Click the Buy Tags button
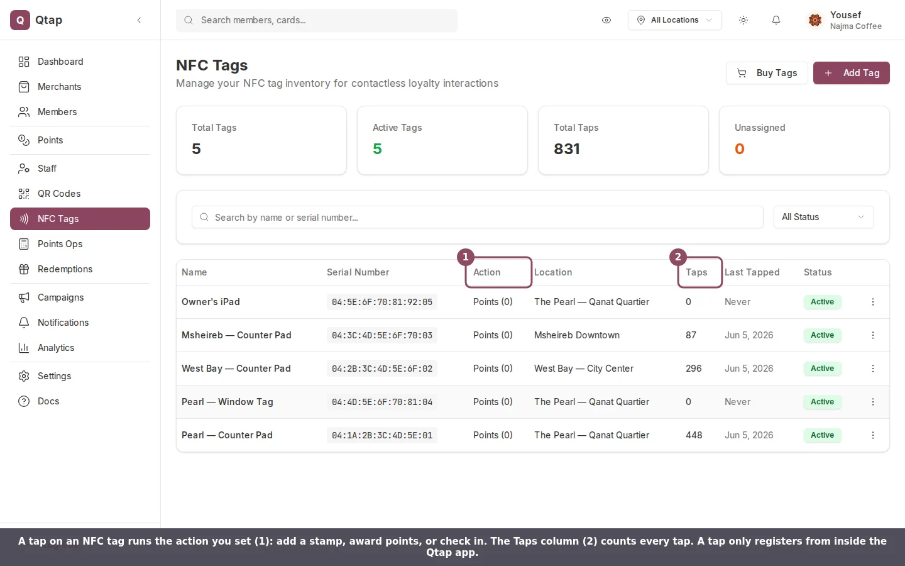905x566 pixels. (x=767, y=73)
